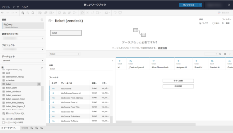233x133 pixels.
Task: Click the new dashboard icon in bottom bar
Action: click(36, 128)
